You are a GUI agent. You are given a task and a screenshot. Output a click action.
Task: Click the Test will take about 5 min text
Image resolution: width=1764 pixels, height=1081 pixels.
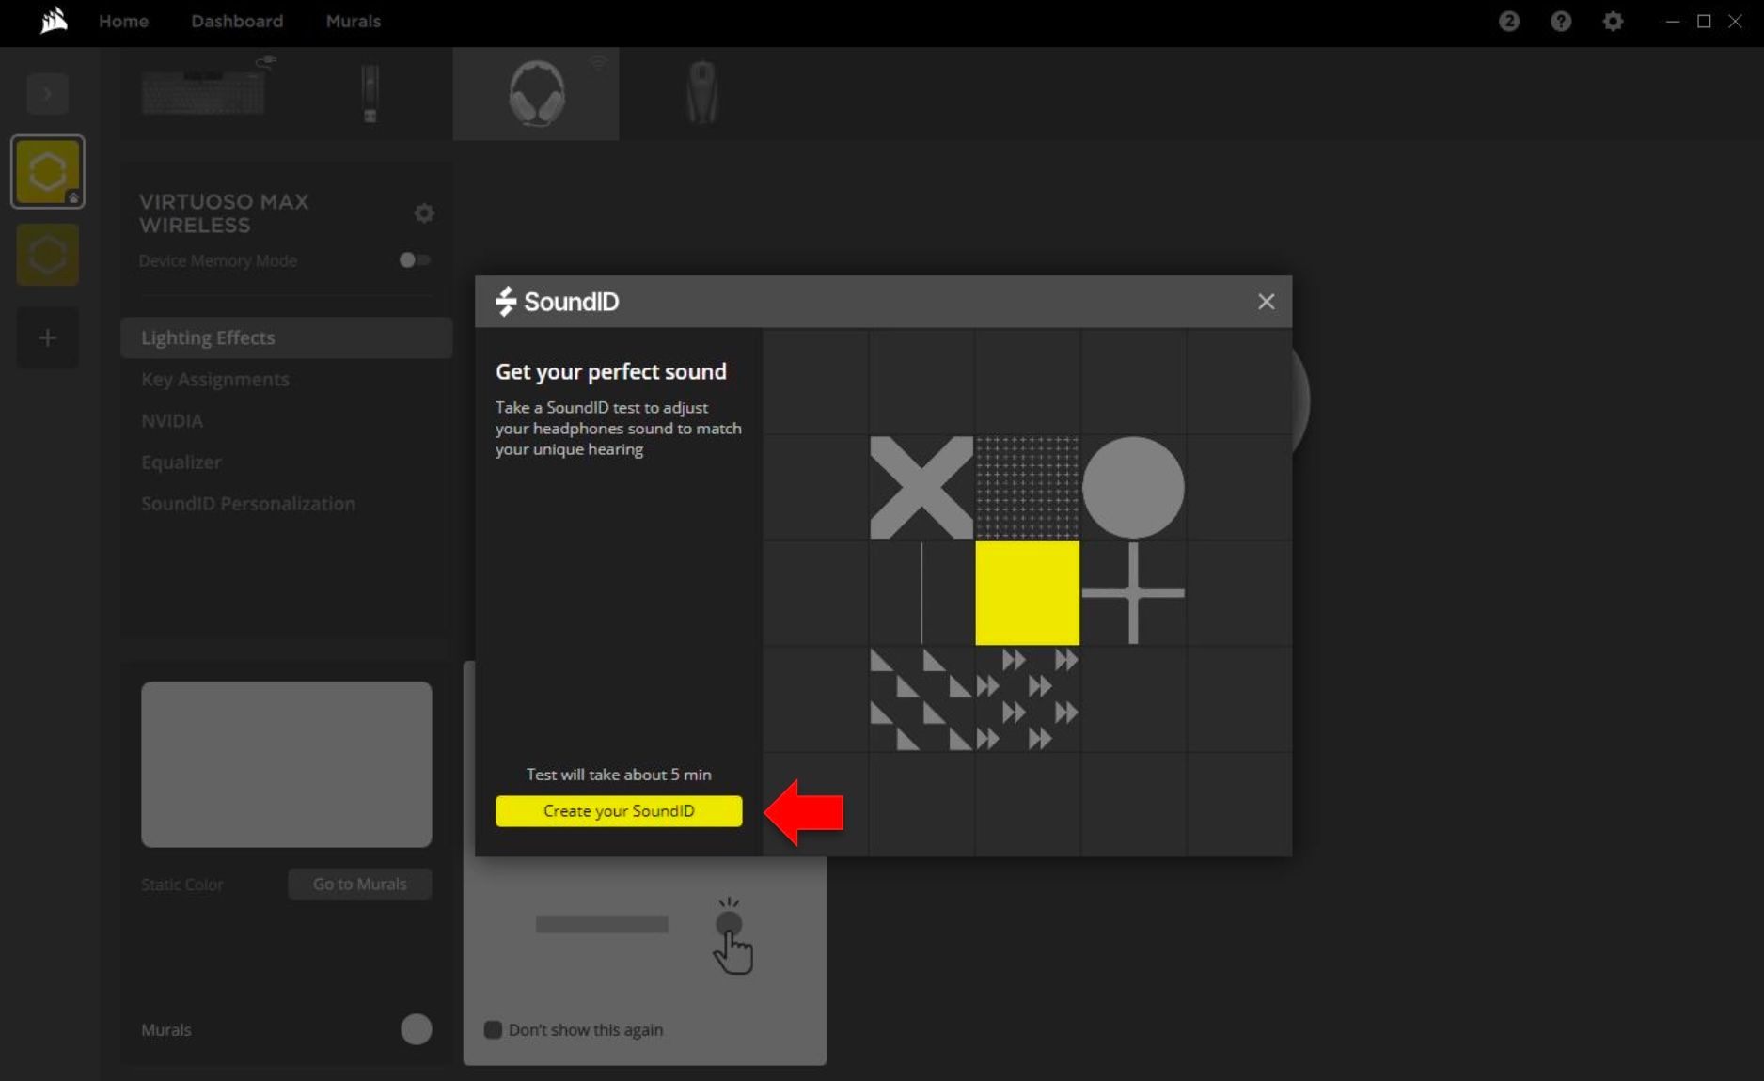[619, 775]
